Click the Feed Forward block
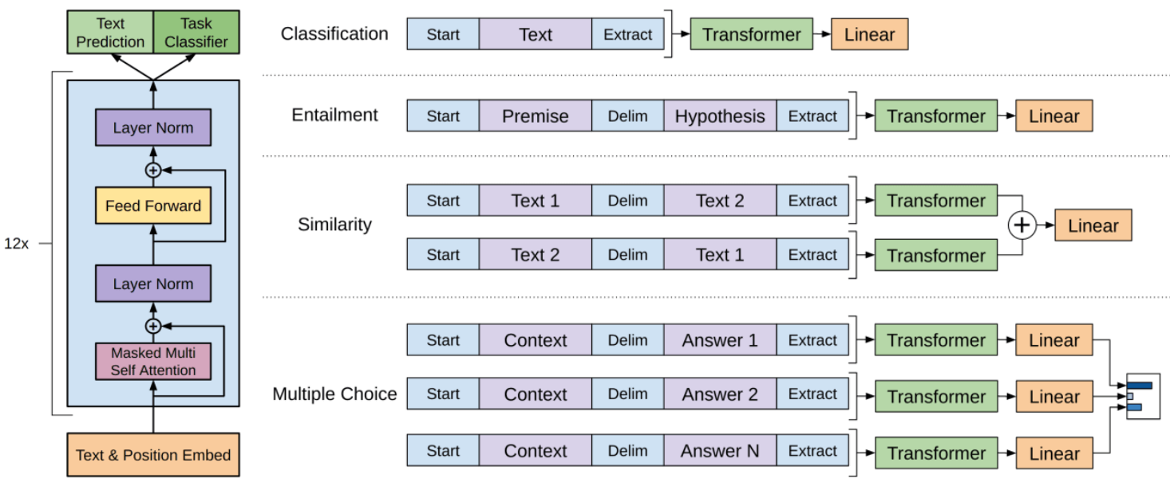Image resolution: width=1170 pixels, height=486 pixels. click(x=153, y=206)
